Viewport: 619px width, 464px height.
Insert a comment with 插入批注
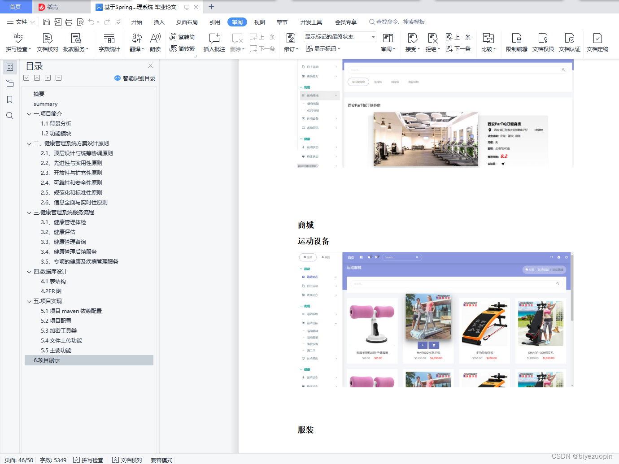point(214,43)
